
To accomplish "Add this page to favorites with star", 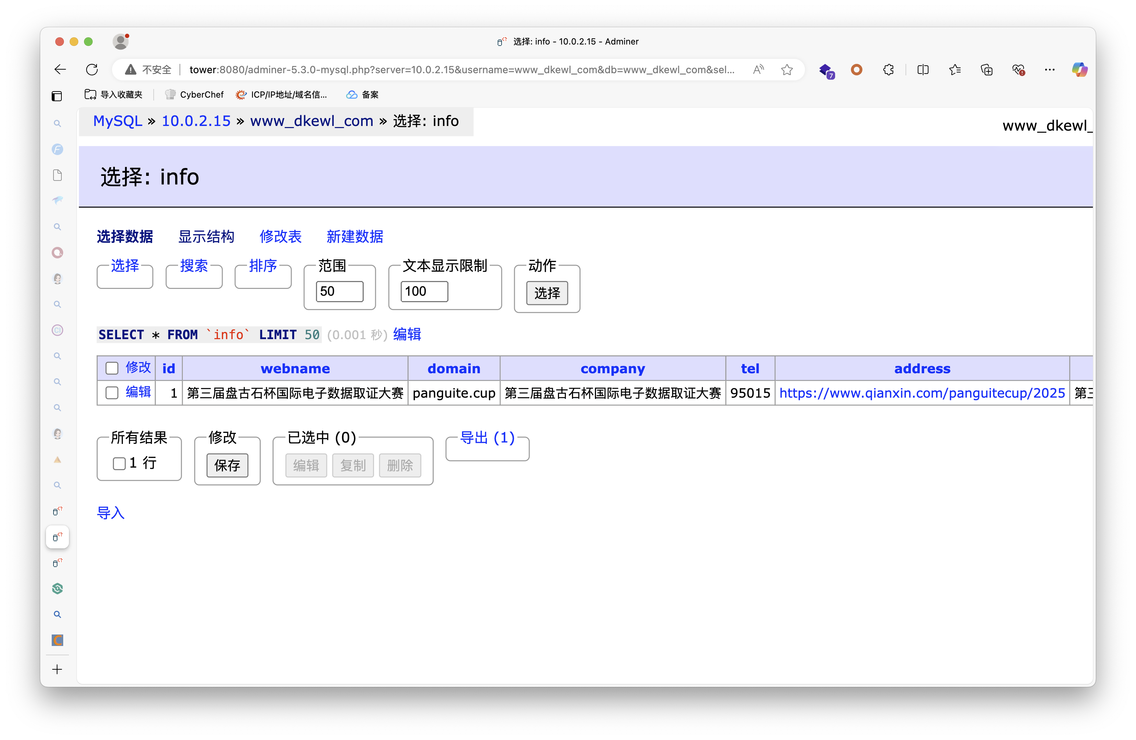I will [787, 70].
